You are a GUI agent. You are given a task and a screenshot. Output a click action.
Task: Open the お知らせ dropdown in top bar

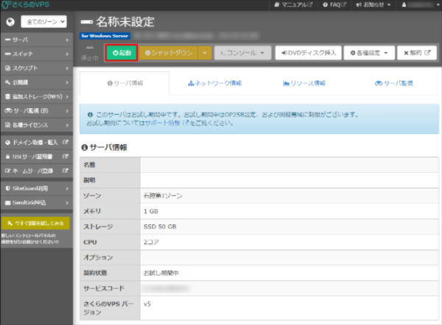click(x=373, y=5)
